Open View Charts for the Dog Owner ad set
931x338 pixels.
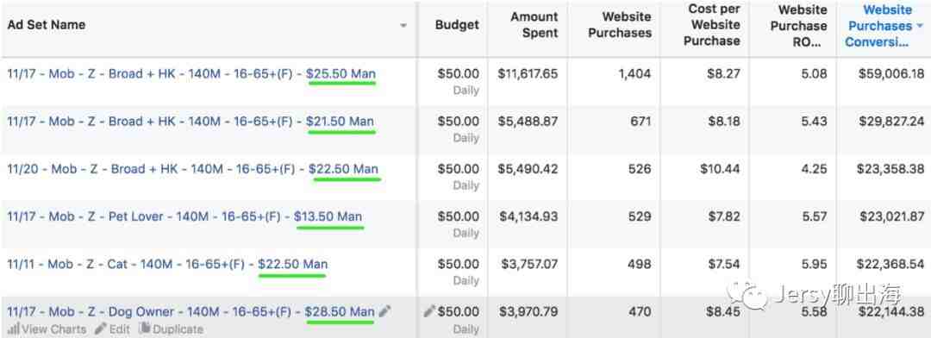point(47,329)
